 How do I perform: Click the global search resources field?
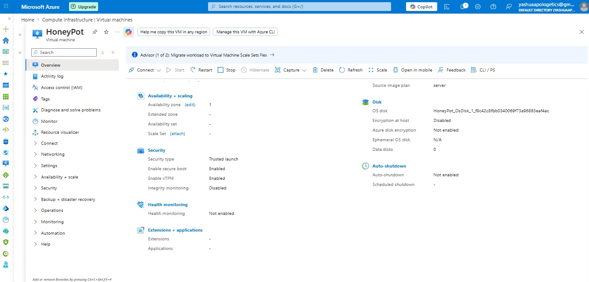click(299, 7)
